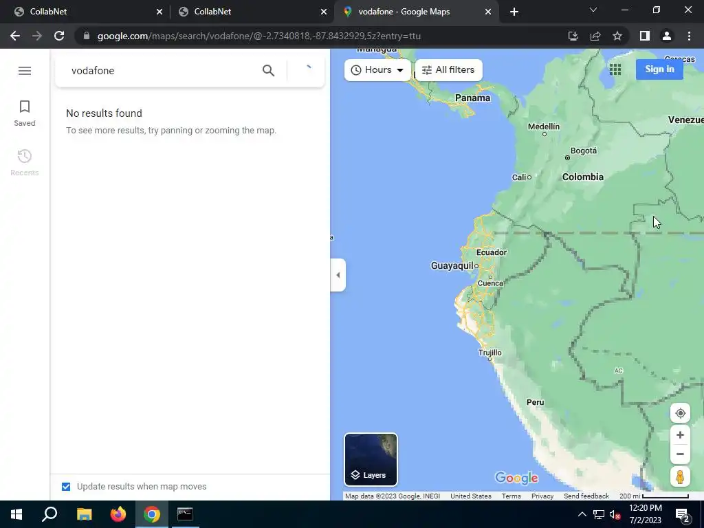The height and width of the screenshot is (528, 704).
Task: Open the command prompt taskbar window
Action: pyautogui.click(x=185, y=514)
